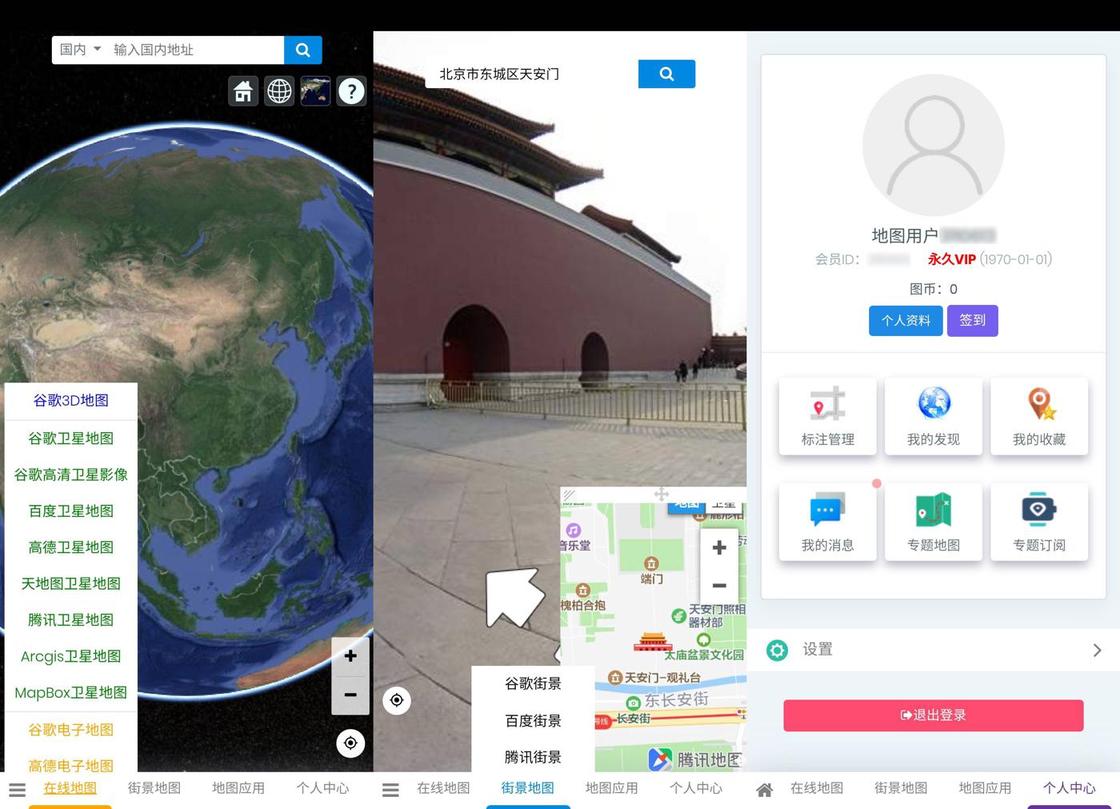Switch to the 个人中心 tab
This screenshot has height=809, width=1120.
pos(1070,789)
